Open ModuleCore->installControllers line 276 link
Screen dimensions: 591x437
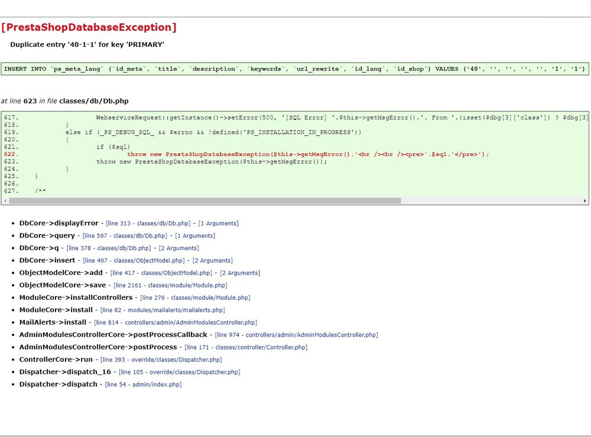[x=195, y=298]
